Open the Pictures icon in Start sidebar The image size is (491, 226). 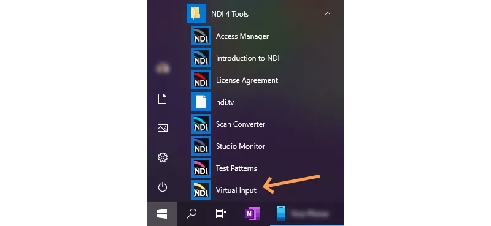[163, 128]
